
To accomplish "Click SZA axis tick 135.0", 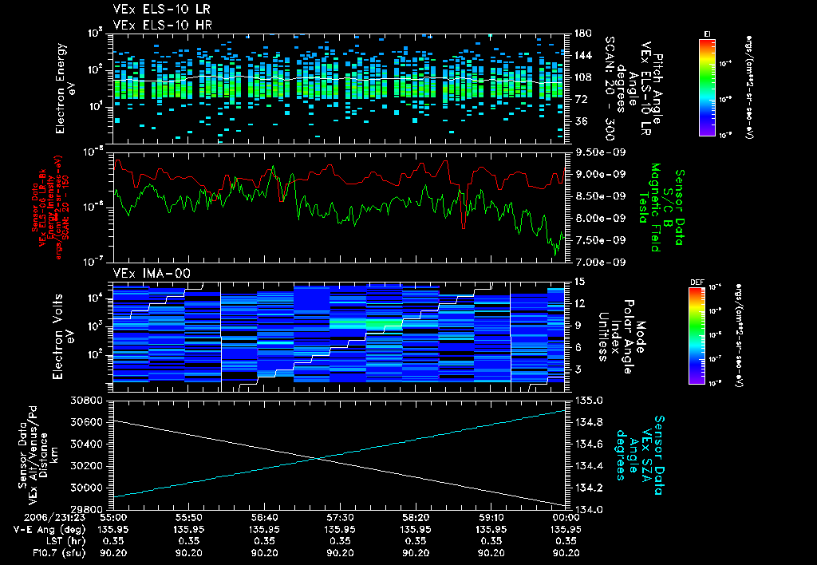I will click(x=588, y=401).
